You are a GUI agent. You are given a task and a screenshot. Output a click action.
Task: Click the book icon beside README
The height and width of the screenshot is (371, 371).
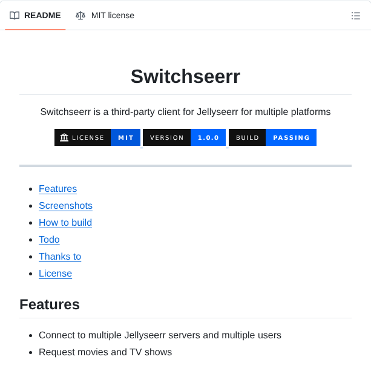[15, 16]
